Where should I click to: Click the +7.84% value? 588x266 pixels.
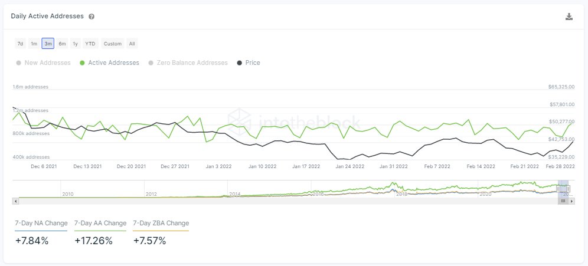[x=32, y=241]
